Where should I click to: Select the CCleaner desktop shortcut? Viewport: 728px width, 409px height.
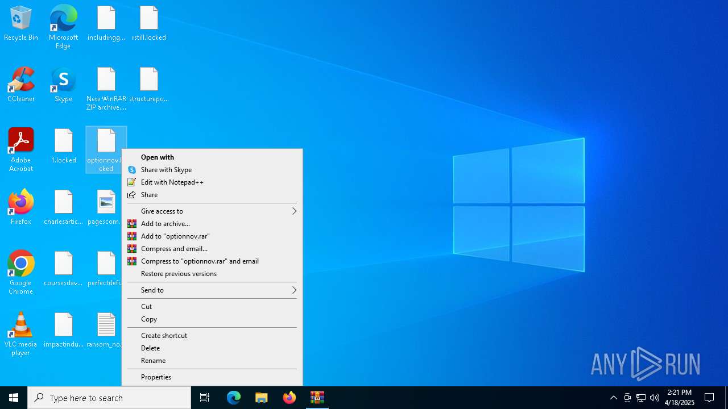tap(21, 85)
